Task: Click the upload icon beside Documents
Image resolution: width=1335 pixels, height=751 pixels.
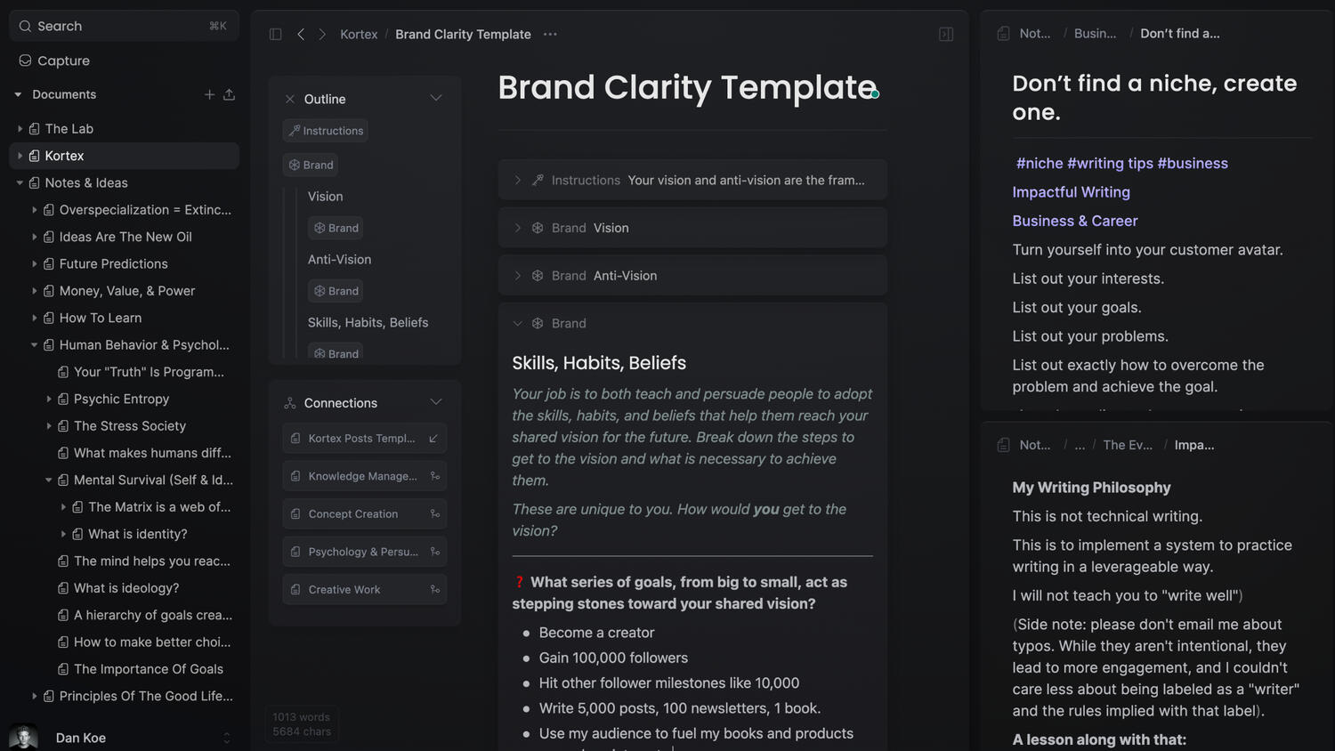Action: pyautogui.click(x=229, y=94)
